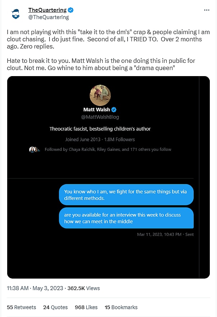Click the 'You know who I am' message bubble
217x317 pixels.
point(126,195)
